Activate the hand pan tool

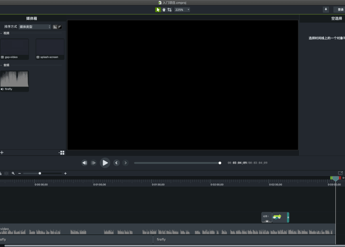point(164,10)
